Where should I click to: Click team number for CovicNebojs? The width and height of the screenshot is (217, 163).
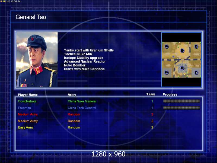152,101
